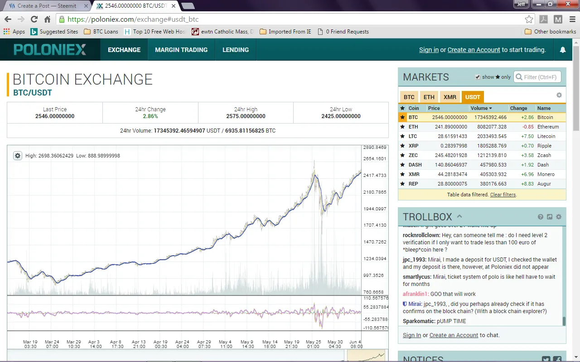
Task: Sort markets by the Coin column
Action: [x=414, y=108]
